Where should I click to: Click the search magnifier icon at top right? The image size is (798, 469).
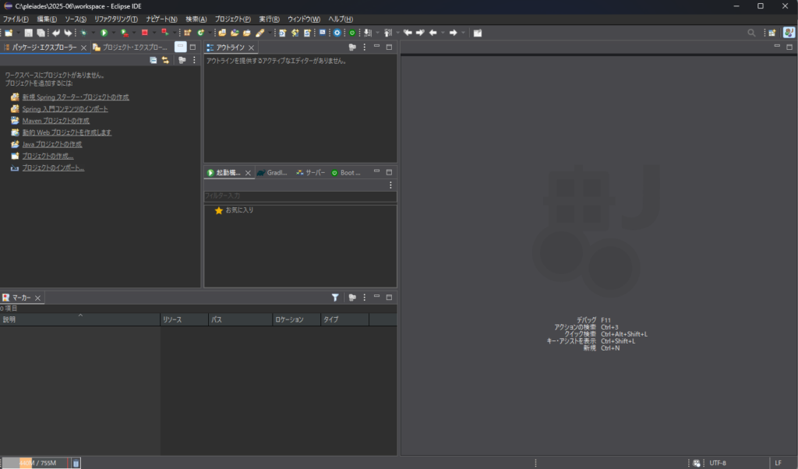(x=751, y=33)
